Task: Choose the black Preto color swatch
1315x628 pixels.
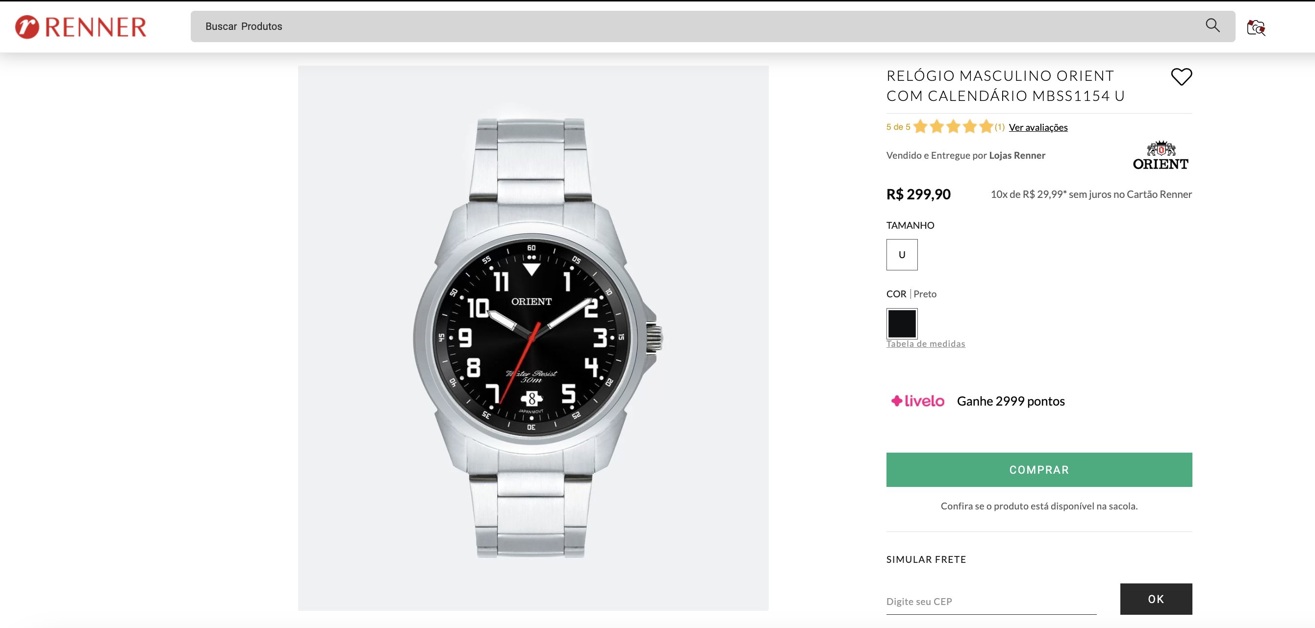Action: tap(902, 323)
